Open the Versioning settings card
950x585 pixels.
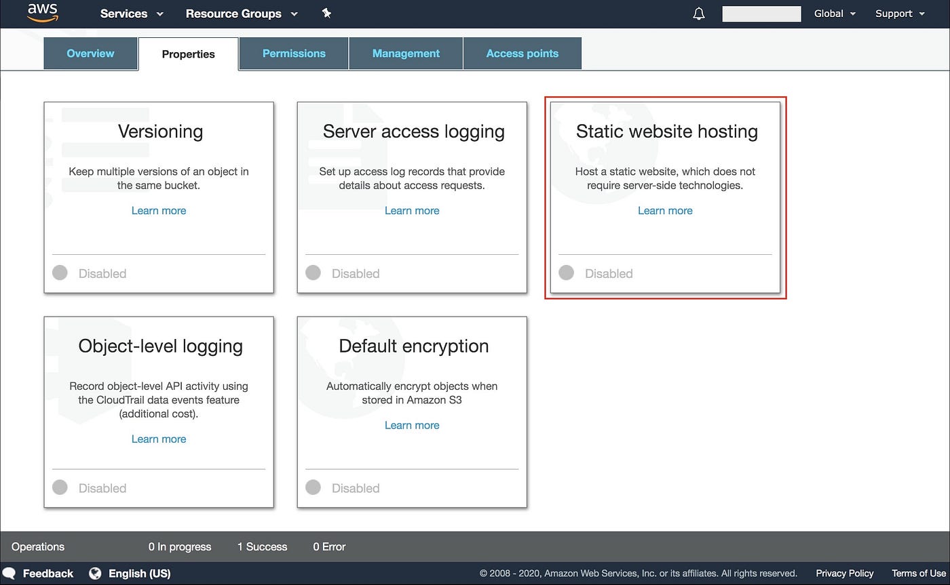159,197
